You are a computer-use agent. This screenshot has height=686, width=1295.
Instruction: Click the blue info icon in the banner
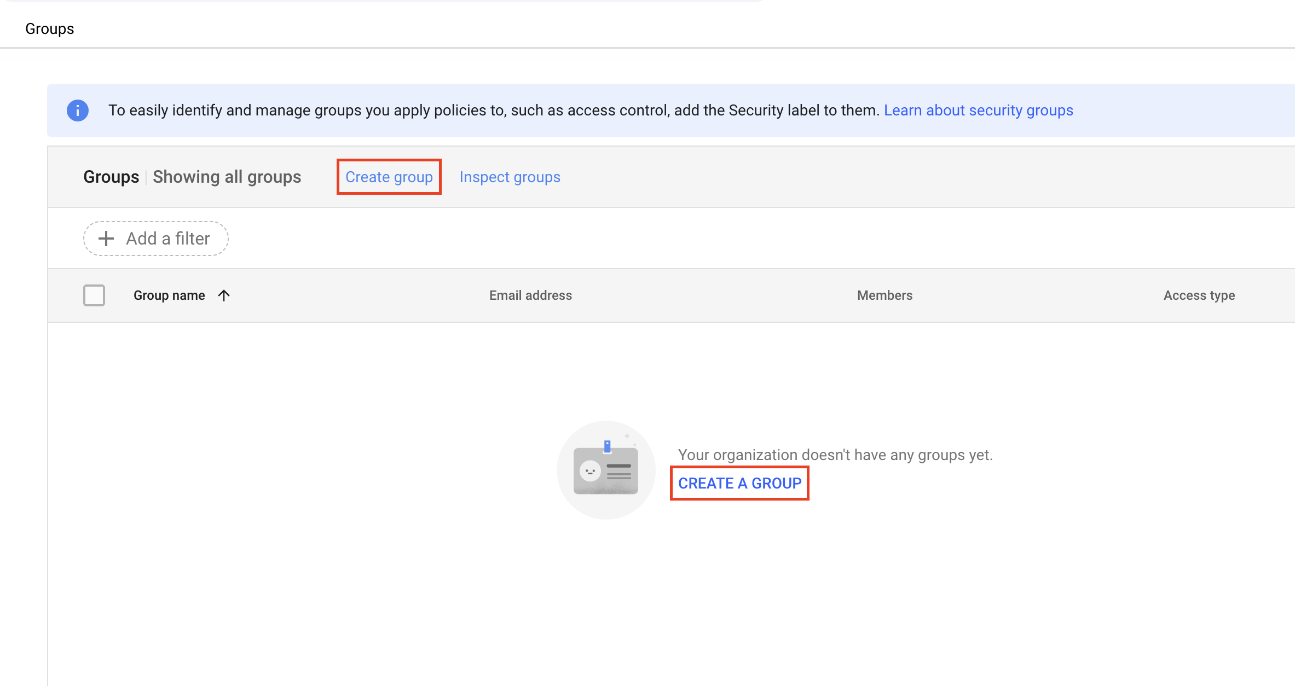tap(77, 110)
